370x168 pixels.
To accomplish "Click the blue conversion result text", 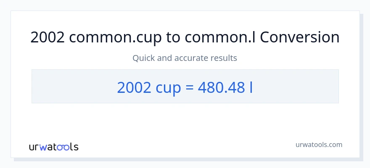I will coord(185,87).
